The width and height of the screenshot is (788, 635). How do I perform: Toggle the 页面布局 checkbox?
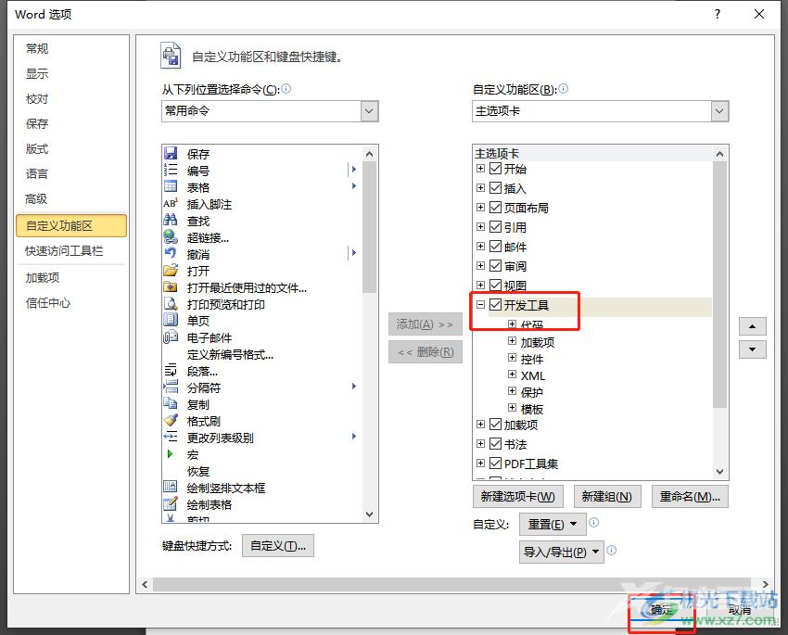pyautogui.click(x=496, y=207)
